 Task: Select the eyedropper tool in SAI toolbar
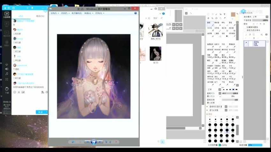225,18
